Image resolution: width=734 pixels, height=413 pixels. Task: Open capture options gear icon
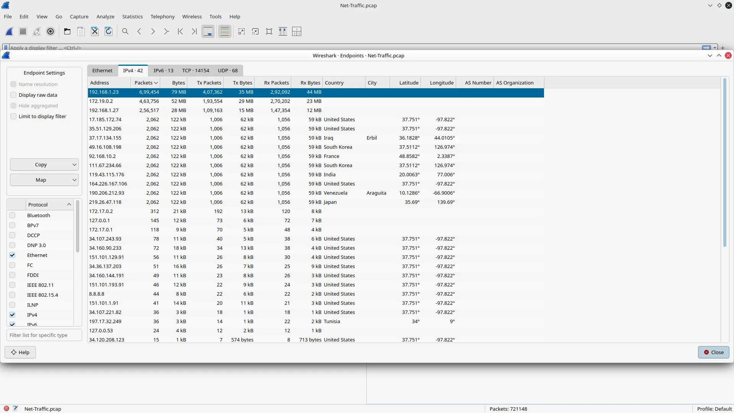click(x=50, y=31)
